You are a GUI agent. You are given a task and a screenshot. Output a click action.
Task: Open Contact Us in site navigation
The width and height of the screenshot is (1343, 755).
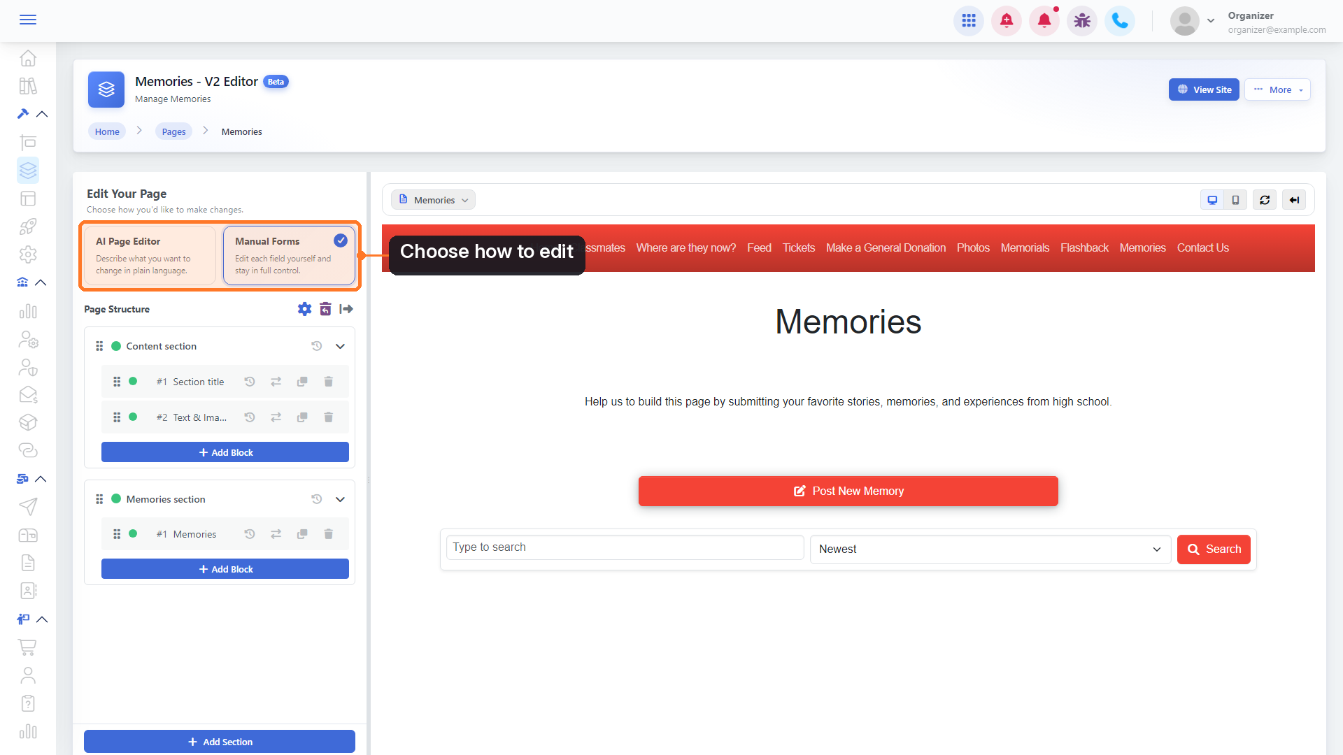click(x=1202, y=248)
